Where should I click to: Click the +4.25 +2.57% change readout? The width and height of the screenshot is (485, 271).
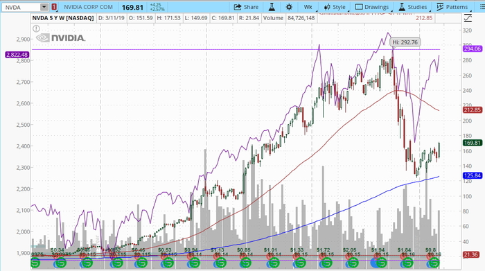pyautogui.click(x=157, y=7)
